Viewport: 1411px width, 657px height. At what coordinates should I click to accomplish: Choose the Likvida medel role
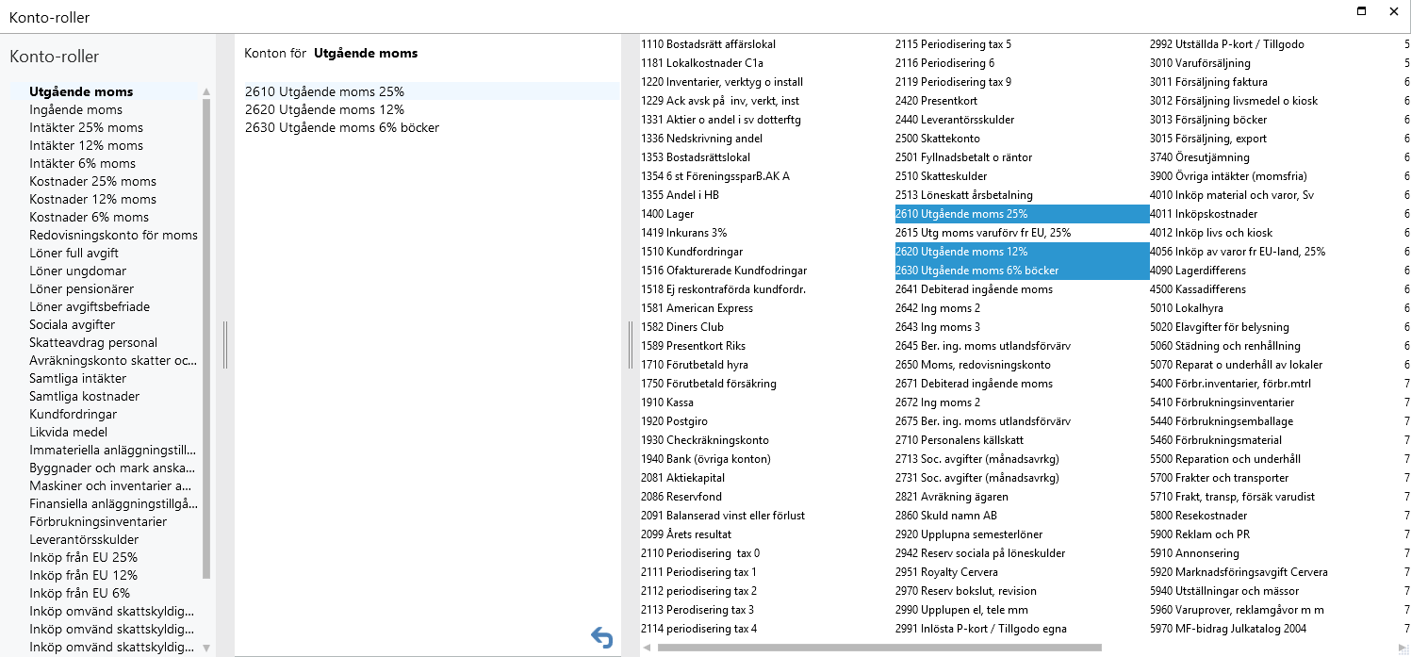[68, 432]
